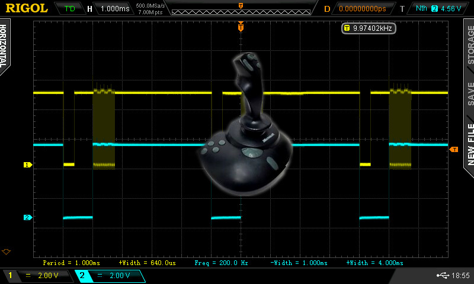The width and height of the screenshot is (474, 284).
Task: Open the H 1.000ms horizontal timebase setting
Action: point(110,9)
